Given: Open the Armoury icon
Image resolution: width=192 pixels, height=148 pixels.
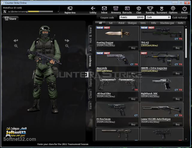Looking at the screenshot, I should coord(116,10).
